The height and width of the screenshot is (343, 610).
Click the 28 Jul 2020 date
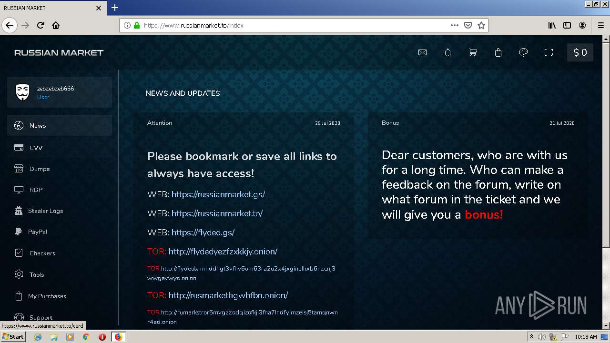pyautogui.click(x=327, y=123)
